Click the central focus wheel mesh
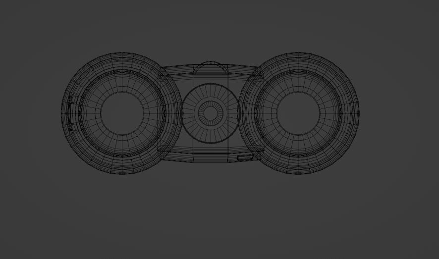The height and width of the screenshot is (259, 439). click(211, 113)
